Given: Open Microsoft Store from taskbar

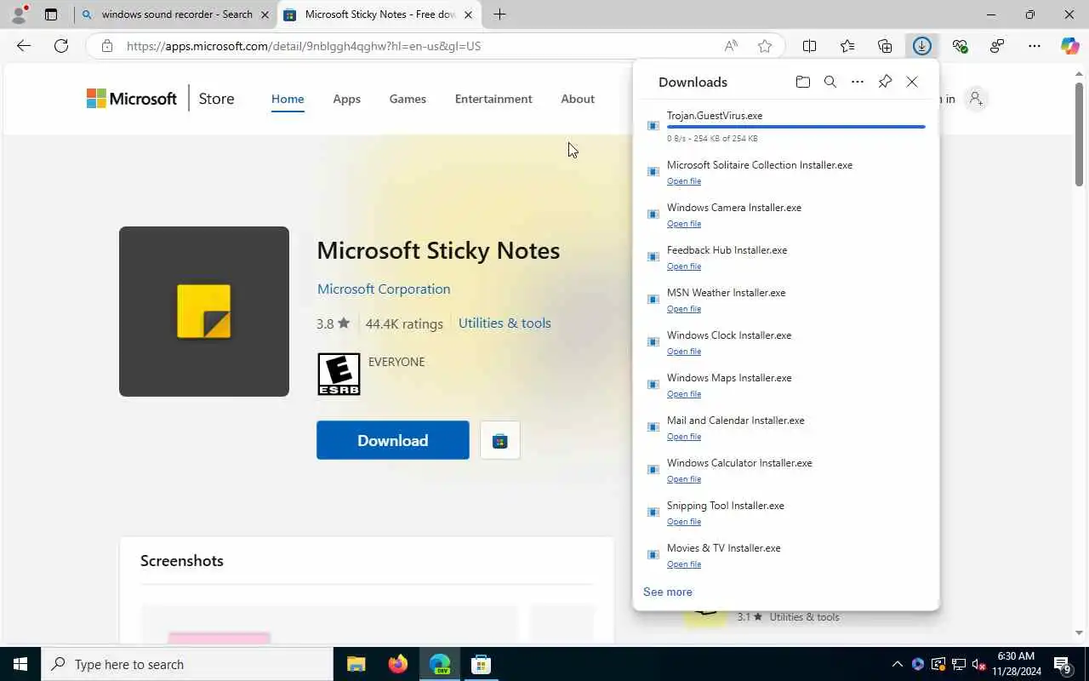Looking at the screenshot, I should pyautogui.click(x=481, y=664).
